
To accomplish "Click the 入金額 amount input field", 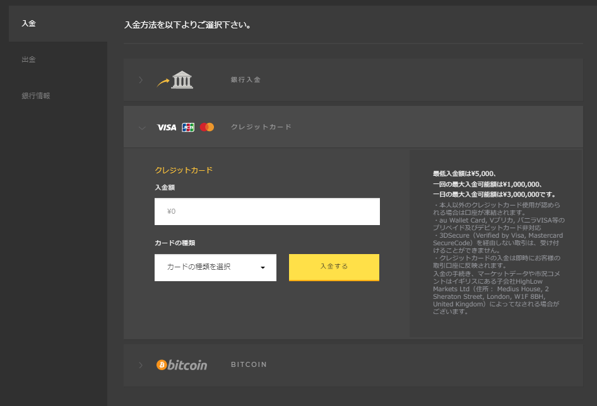I will 267,211.
